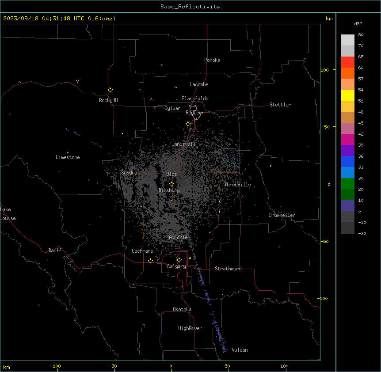Click the Blackfalds label
Viewport: 381px width, 372px height.
click(x=195, y=99)
